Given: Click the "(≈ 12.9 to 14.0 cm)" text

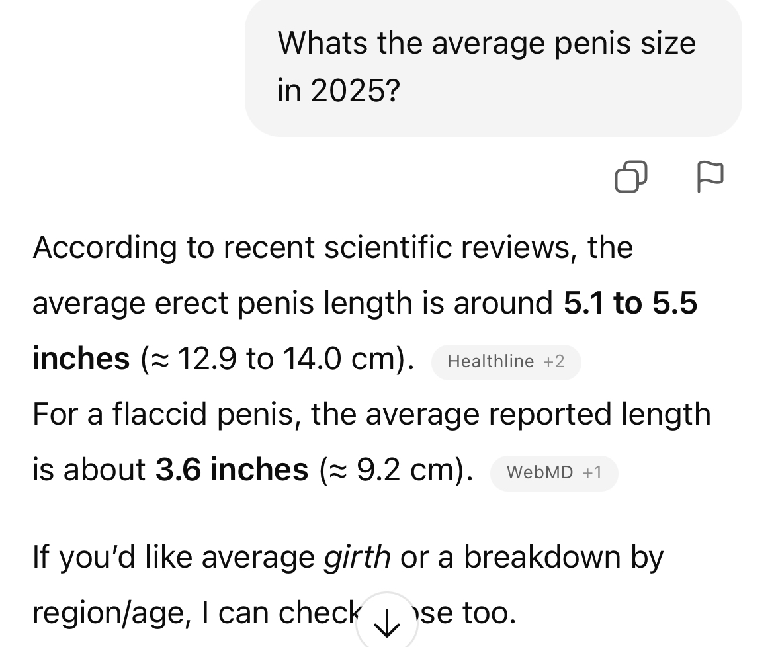Looking at the screenshot, I should coord(278,359).
